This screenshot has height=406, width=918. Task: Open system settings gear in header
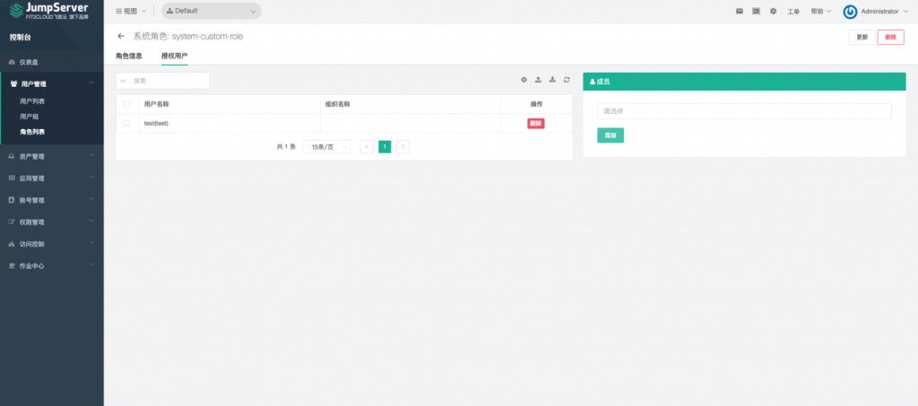click(773, 11)
